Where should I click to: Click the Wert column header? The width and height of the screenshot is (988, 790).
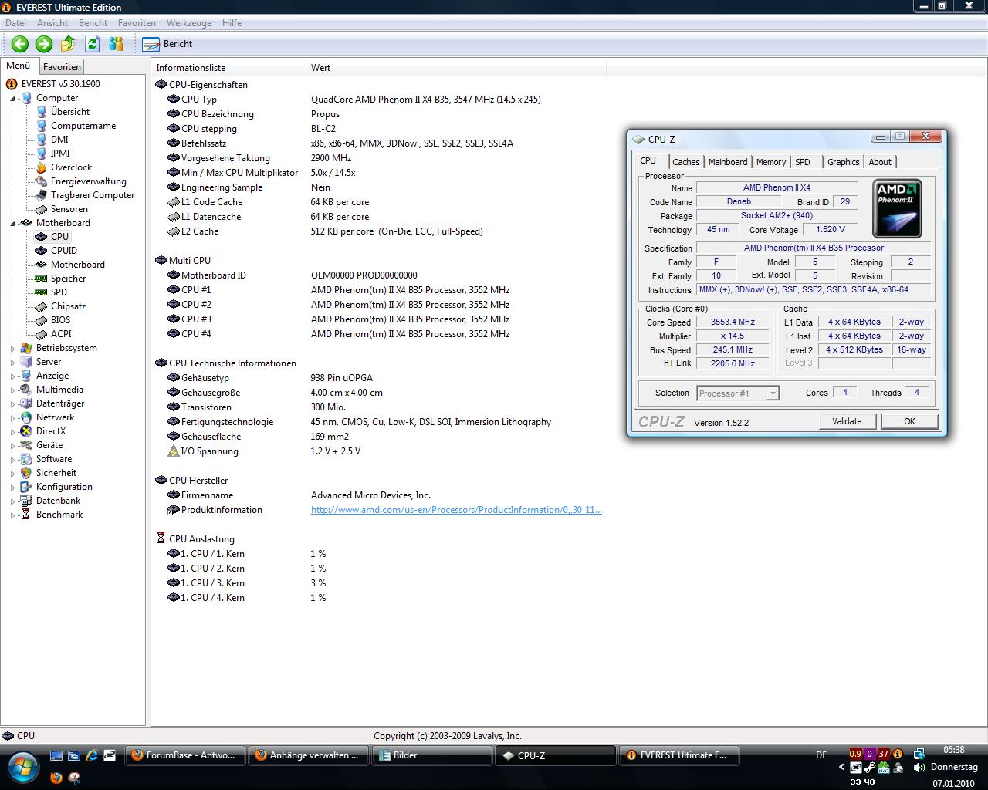(x=456, y=68)
